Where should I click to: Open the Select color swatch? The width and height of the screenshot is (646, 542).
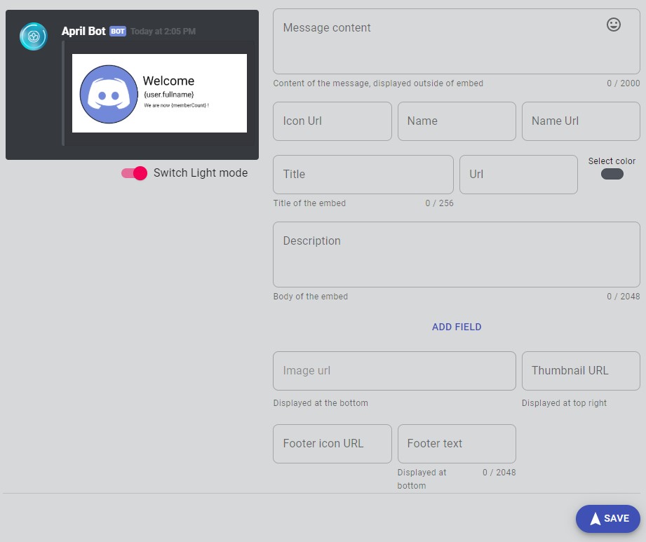tap(612, 174)
